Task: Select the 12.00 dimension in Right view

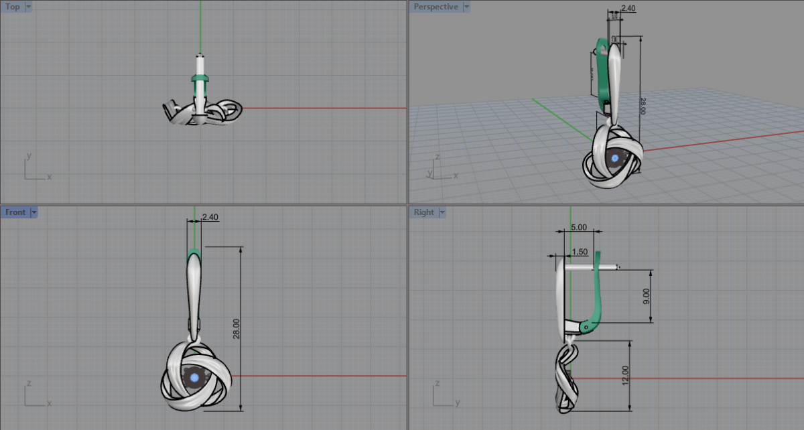Action: [625, 375]
